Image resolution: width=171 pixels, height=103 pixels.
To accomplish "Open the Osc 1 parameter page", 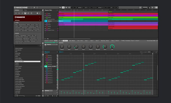I will [86, 41].
